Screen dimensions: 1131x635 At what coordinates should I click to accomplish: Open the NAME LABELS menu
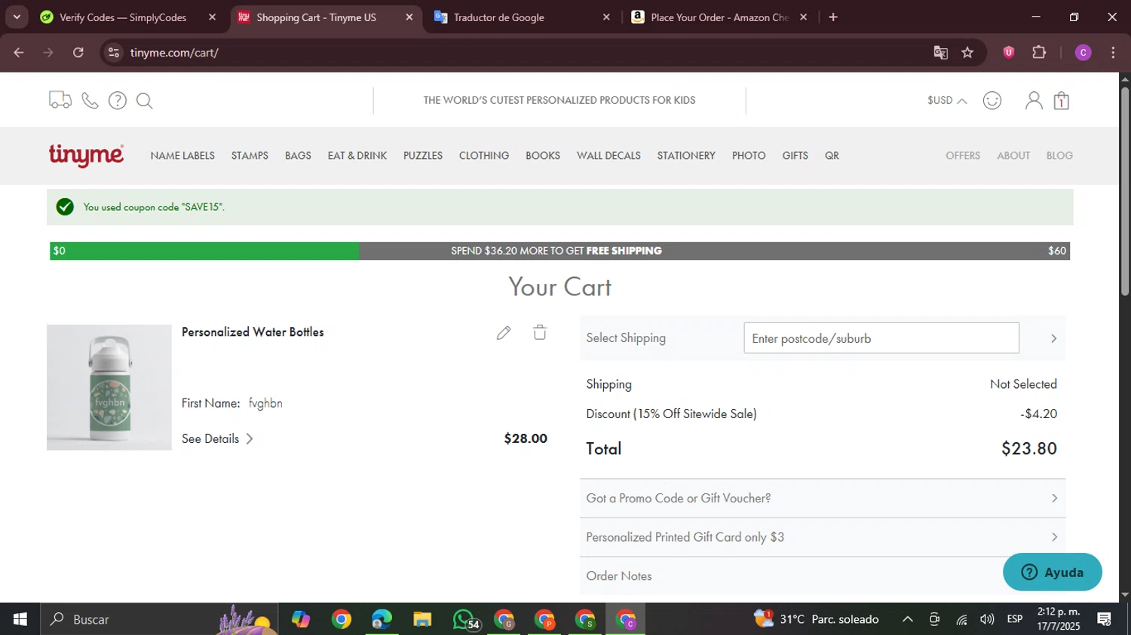[182, 155]
